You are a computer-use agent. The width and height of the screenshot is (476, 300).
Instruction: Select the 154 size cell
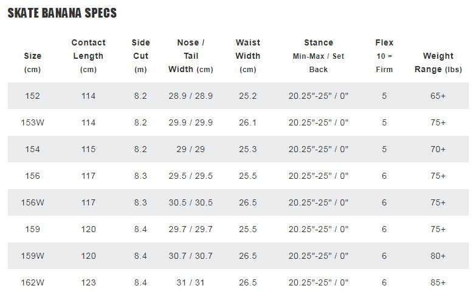[32, 149]
